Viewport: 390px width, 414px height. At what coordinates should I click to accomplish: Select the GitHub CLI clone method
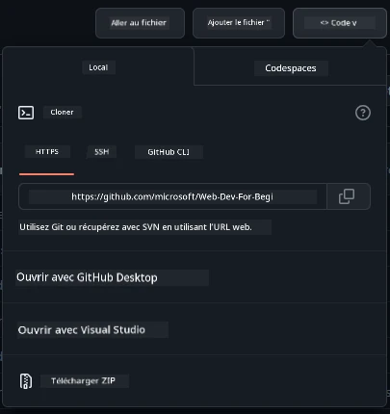169,152
